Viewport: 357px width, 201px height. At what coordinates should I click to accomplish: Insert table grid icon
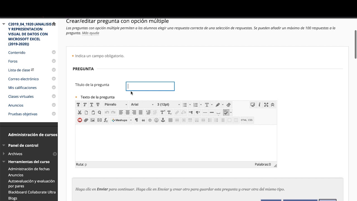pyautogui.click(x=170, y=120)
